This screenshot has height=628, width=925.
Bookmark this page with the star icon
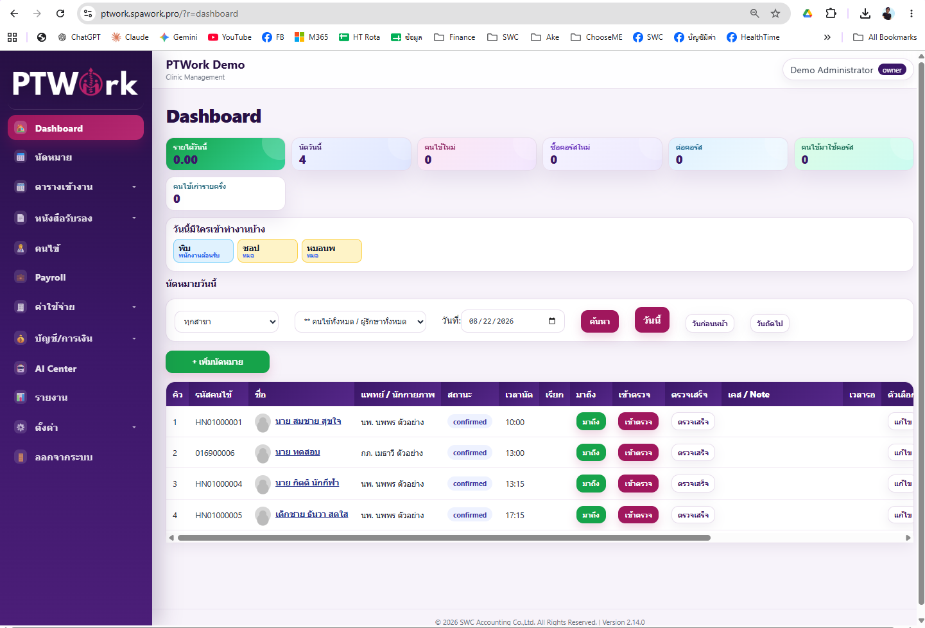(775, 13)
